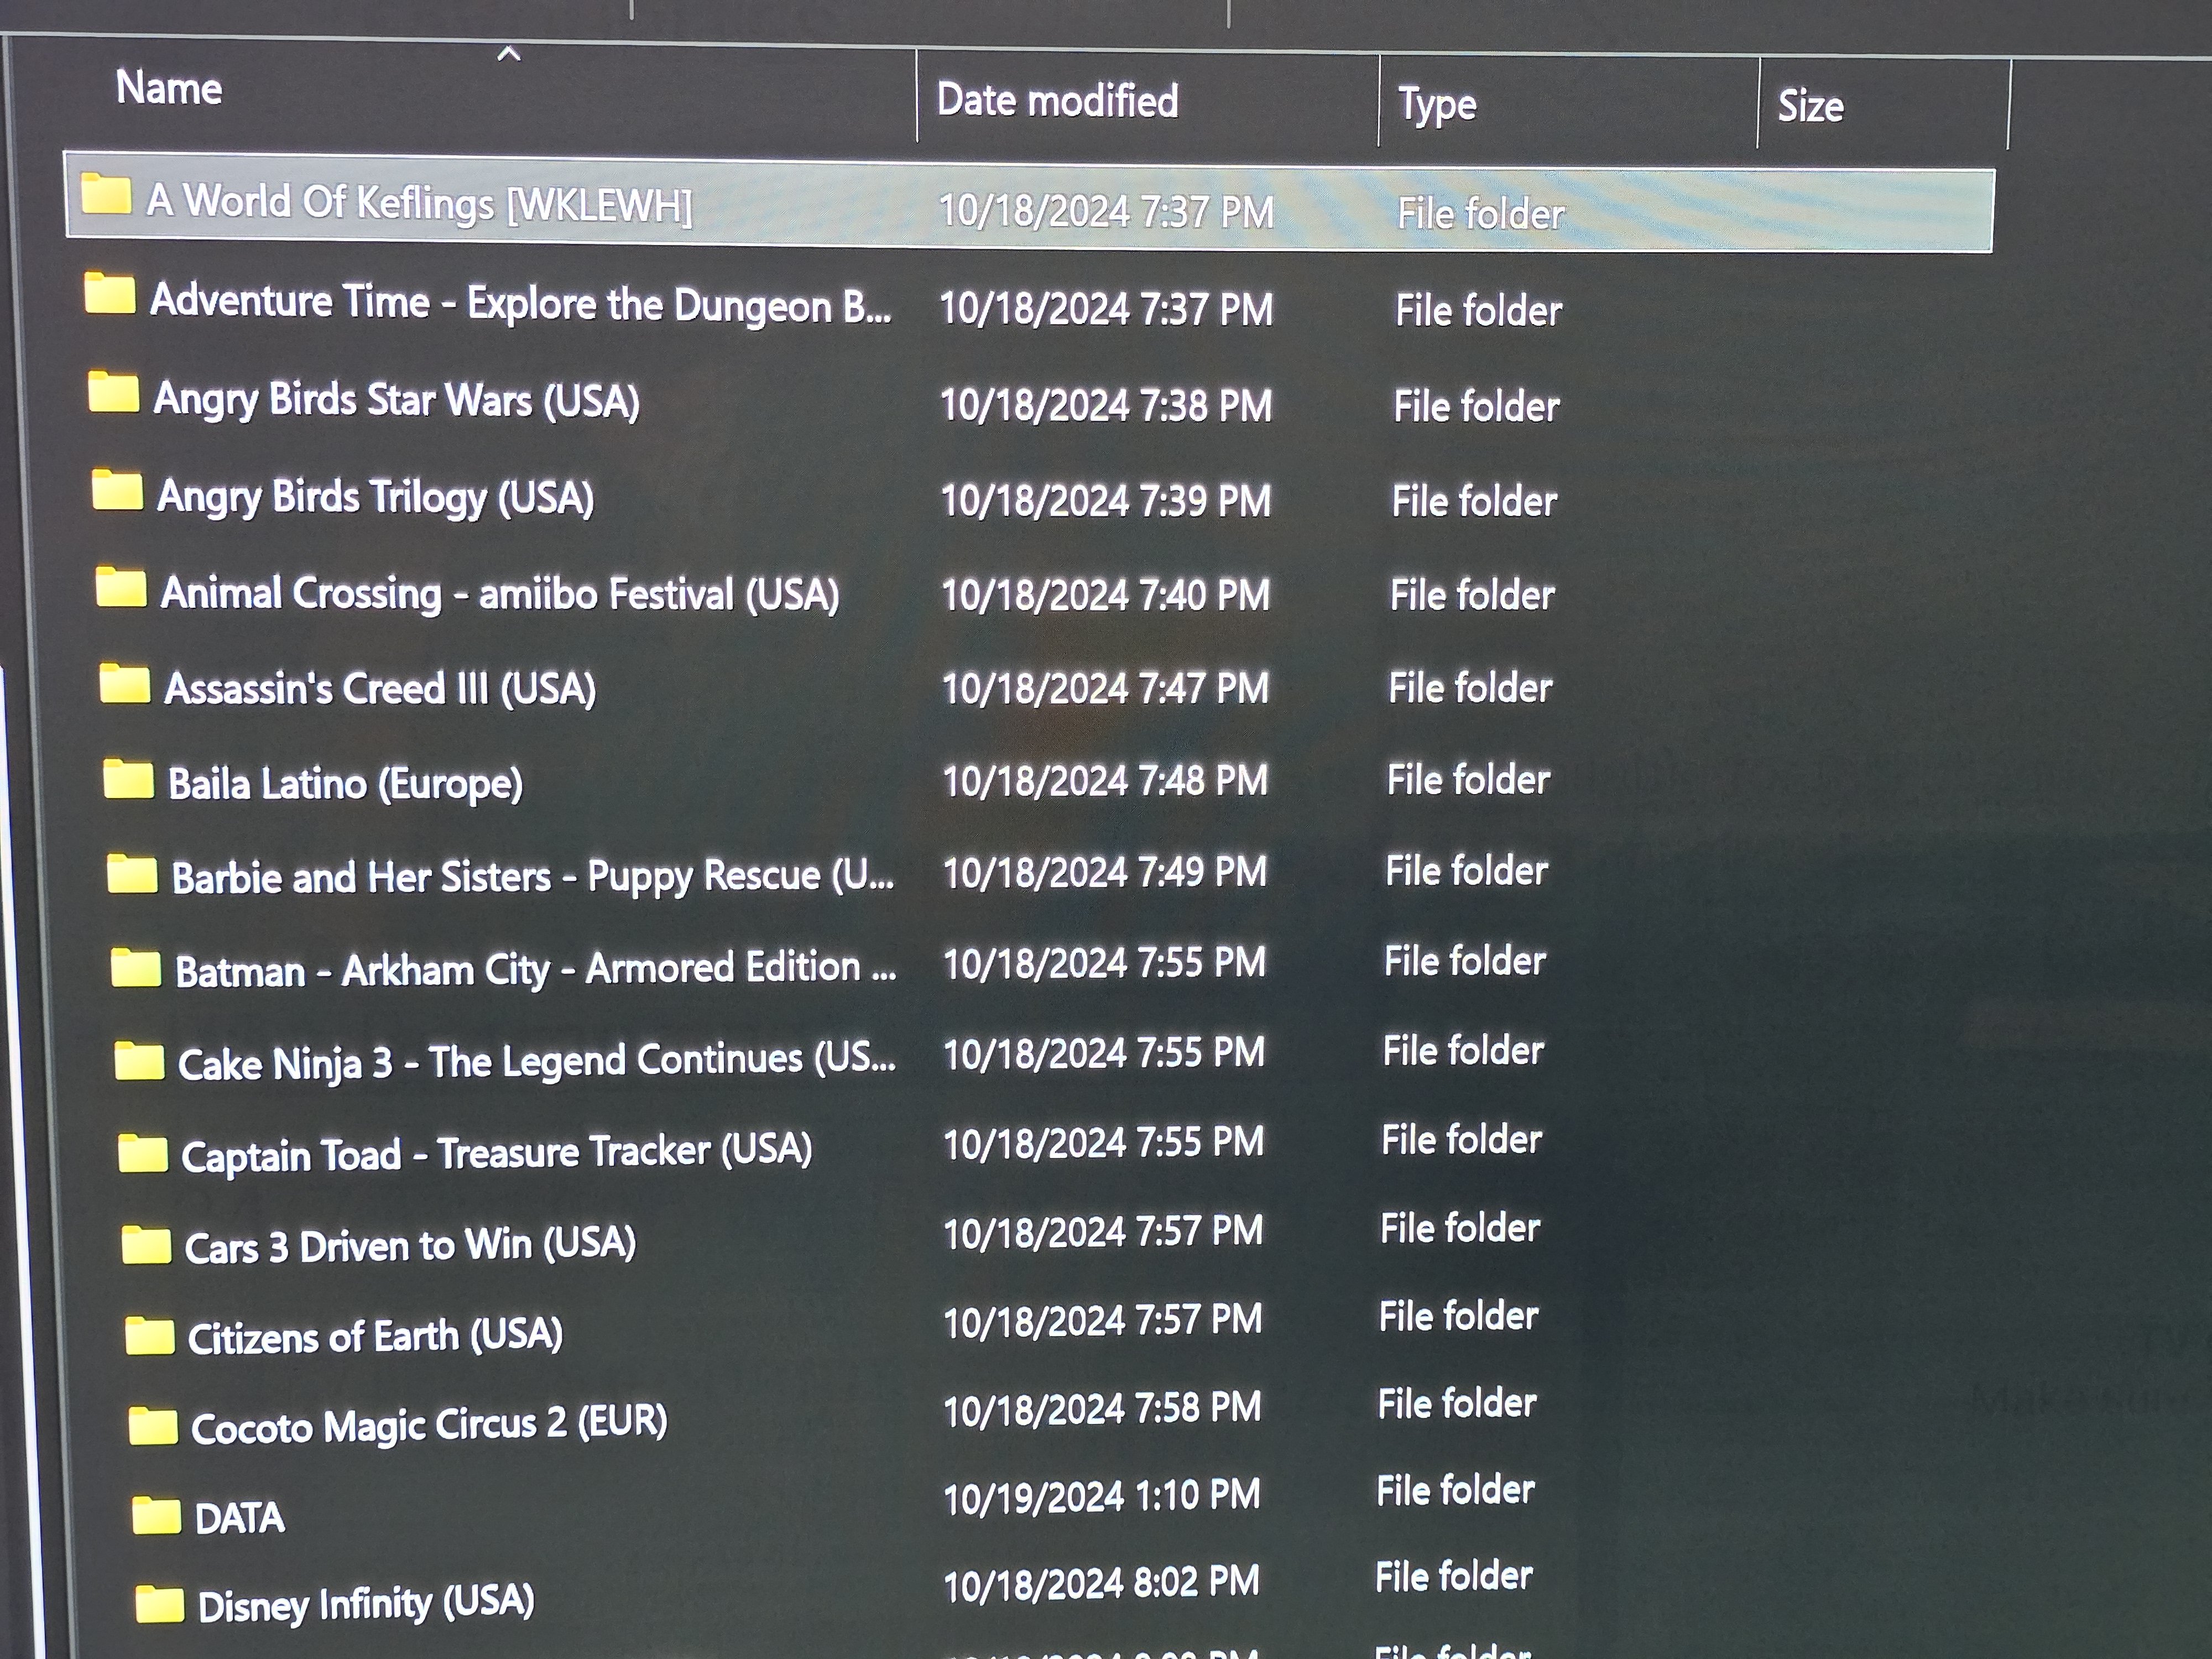
Task: Click the Captain Toad folder icon
Action: pos(142,1154)
